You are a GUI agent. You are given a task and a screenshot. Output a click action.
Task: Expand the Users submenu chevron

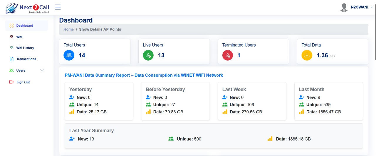pyautogui.click(x=42, y=71)
